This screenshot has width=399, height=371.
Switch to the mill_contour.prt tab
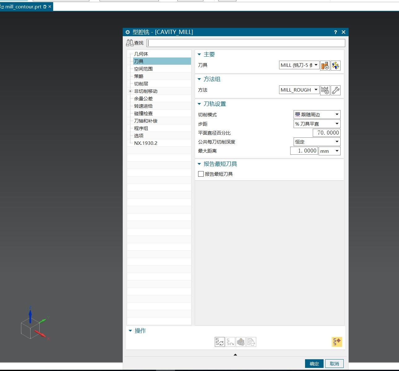coord(23,6)
